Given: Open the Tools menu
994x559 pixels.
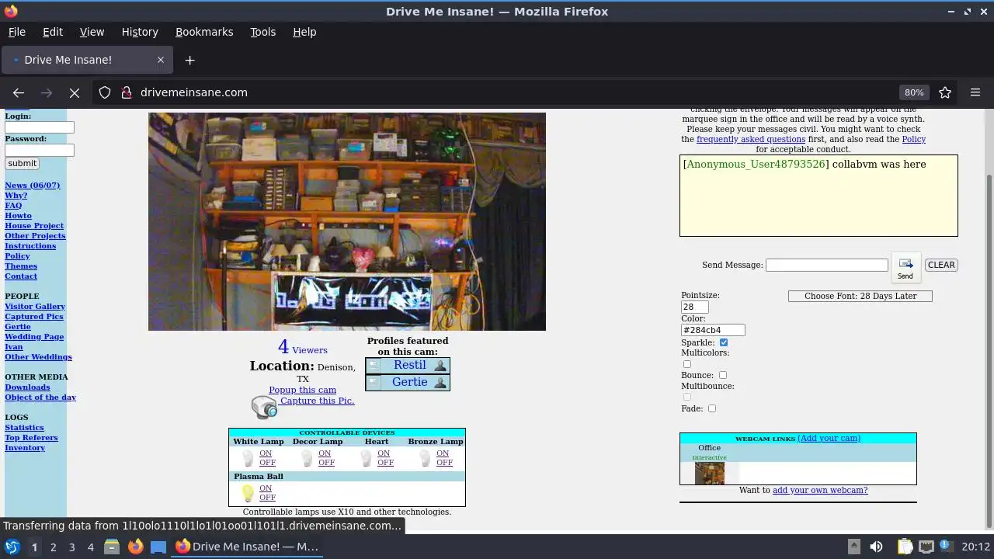Looking at the screenshot, I should tap(262, 32).
